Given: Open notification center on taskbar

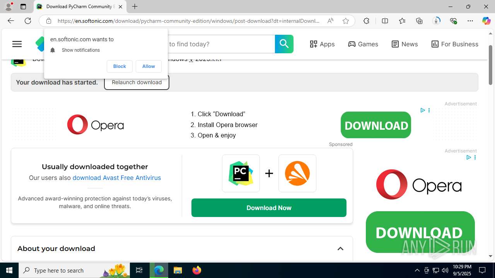Looking at the screenshot, I should click(x=482, y=270).
